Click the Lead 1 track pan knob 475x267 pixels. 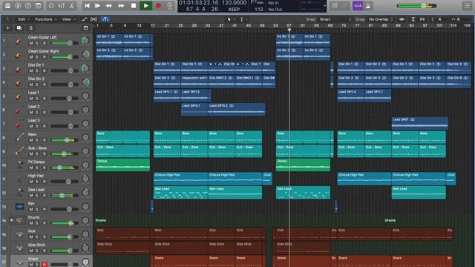[x=85, y=96]
